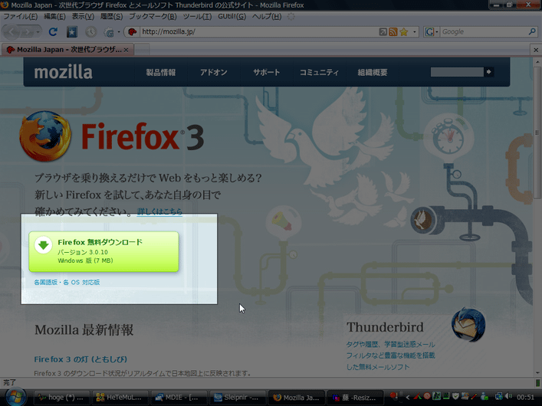Open Firefox 3 の灯 (ともしび) link
The width and height of the screenshot is (542, 406).
[80, 359]
